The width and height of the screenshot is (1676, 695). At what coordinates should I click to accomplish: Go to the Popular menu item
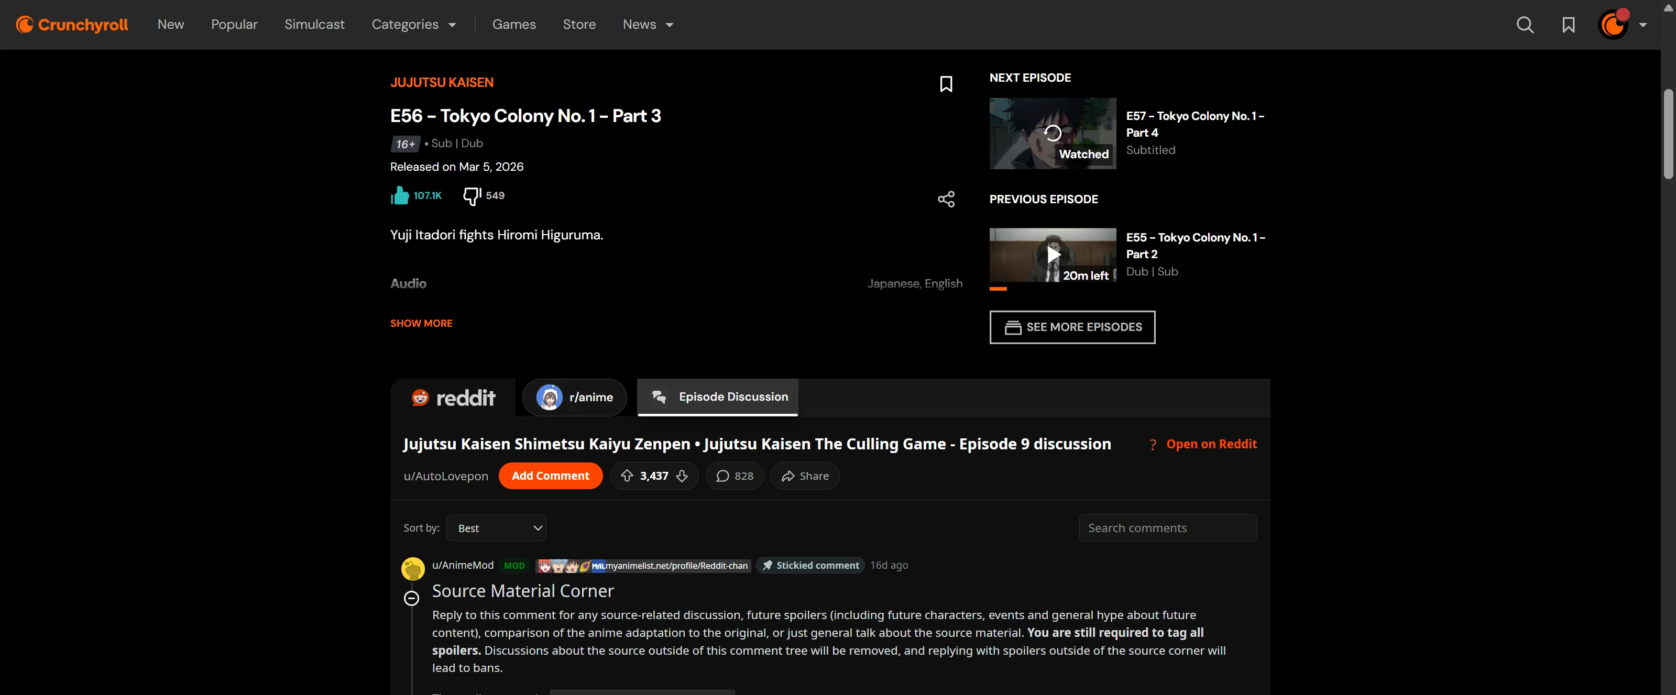point(234,25)
